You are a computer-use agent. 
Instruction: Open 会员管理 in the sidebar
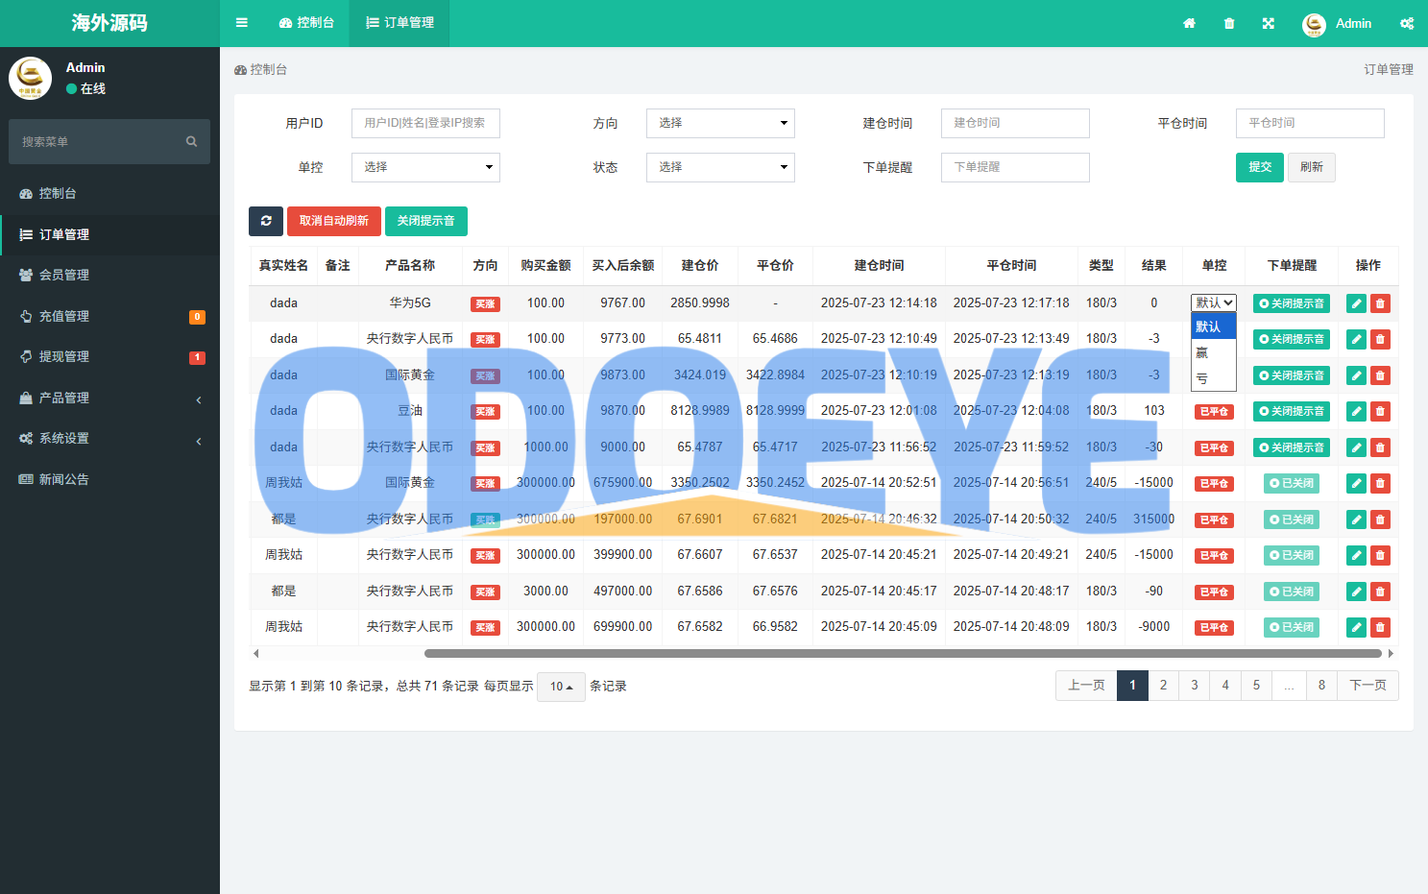coord(63,275)
